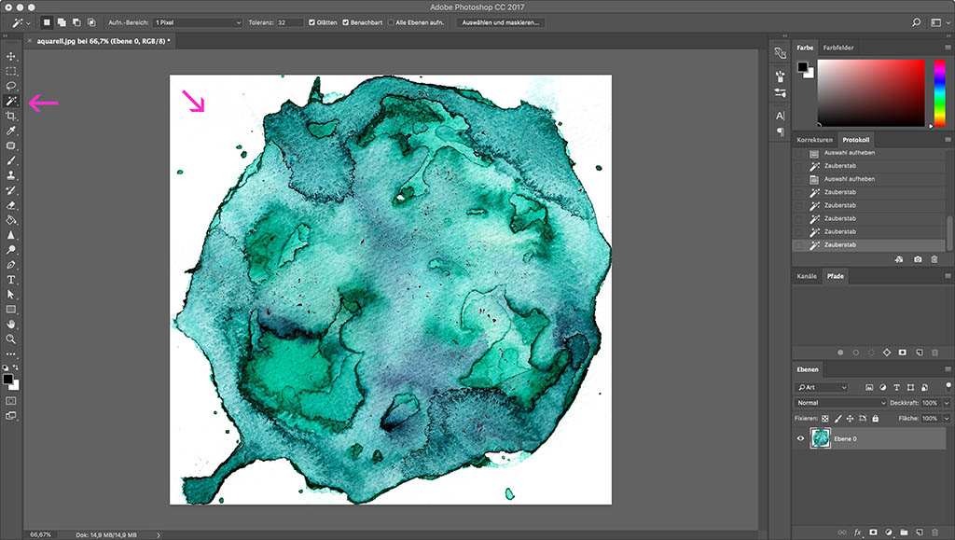955x540 pixels.
Task: Activate the Zoom tool
Action: click(x=11, y=339)
